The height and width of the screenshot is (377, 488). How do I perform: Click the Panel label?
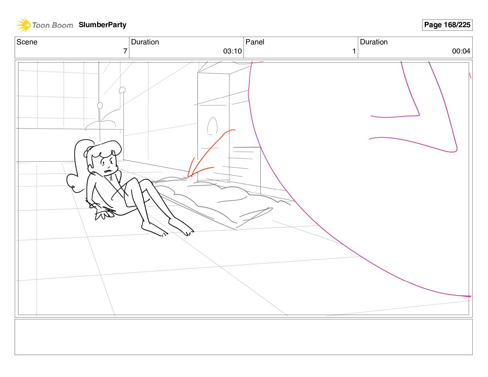(255, 42)
